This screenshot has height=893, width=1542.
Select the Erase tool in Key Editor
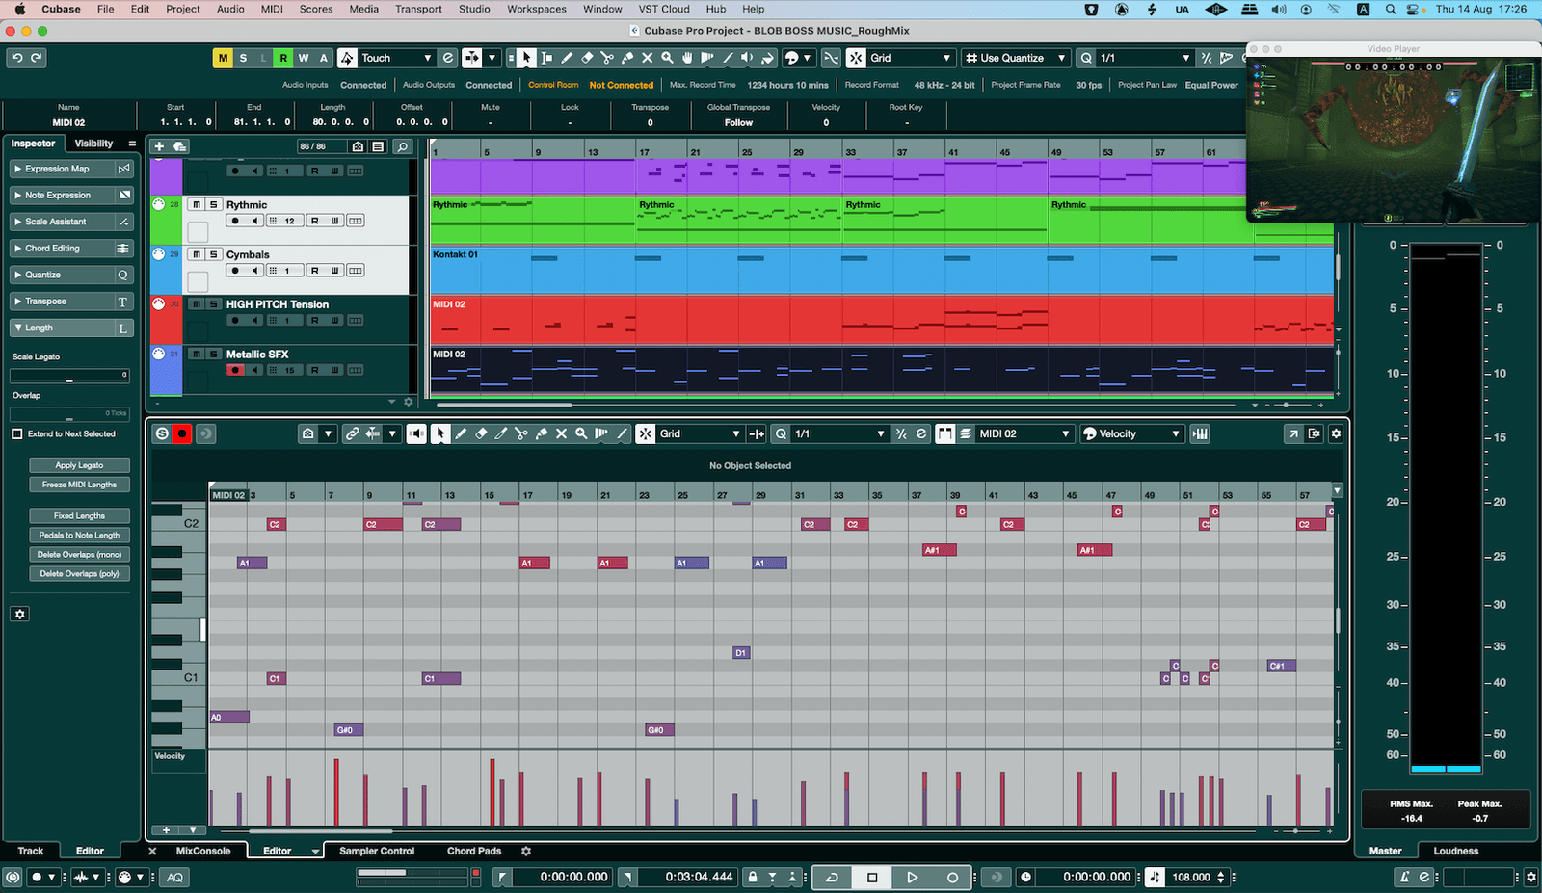click(481, 433)
